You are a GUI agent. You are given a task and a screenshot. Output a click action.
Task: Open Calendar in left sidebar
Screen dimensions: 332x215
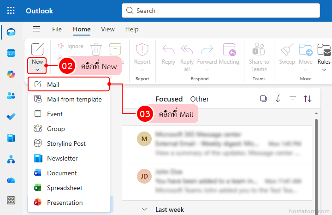coord(11,53)
